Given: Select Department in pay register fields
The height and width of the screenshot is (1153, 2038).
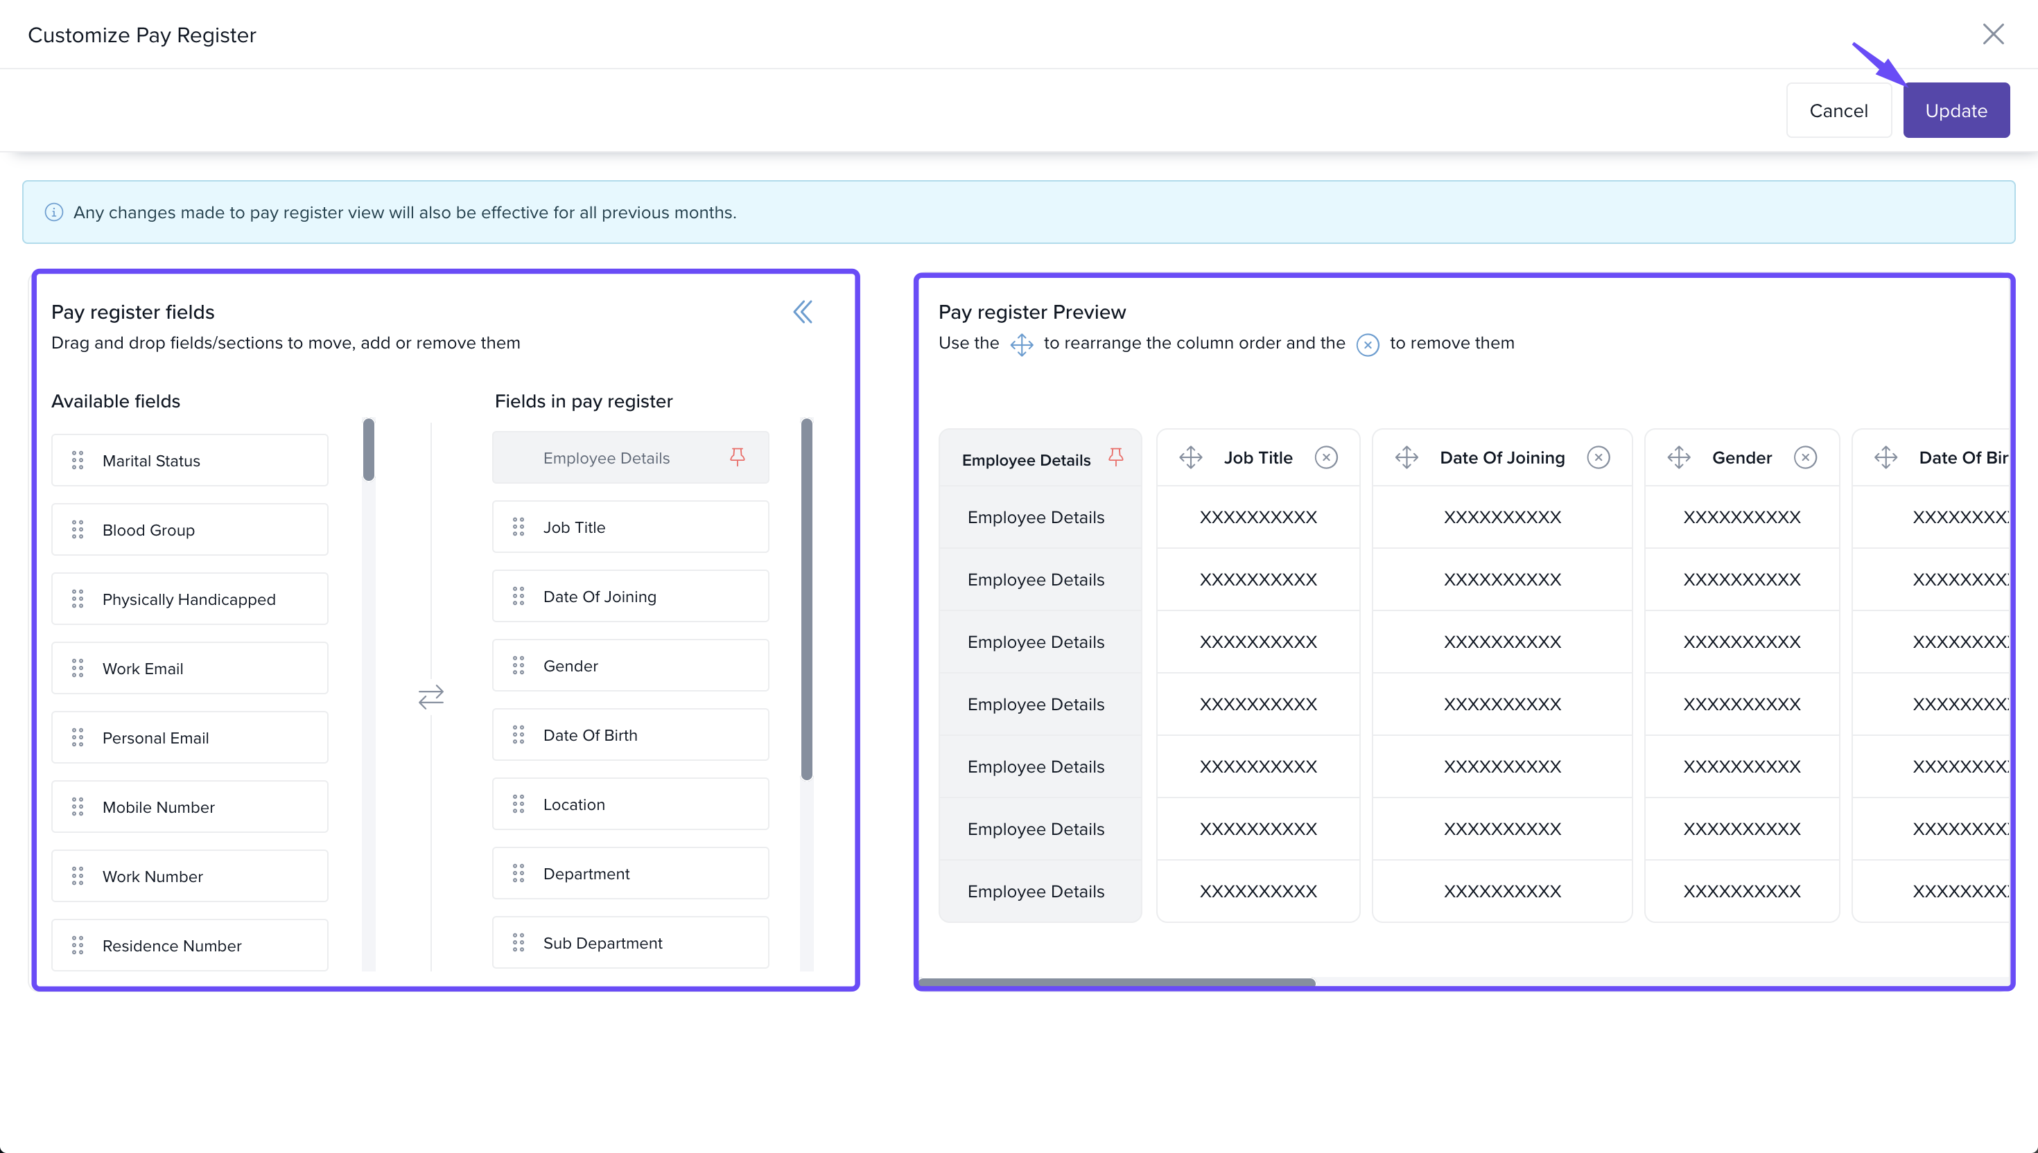Looking at the screenshot, I should coord(629,874).
